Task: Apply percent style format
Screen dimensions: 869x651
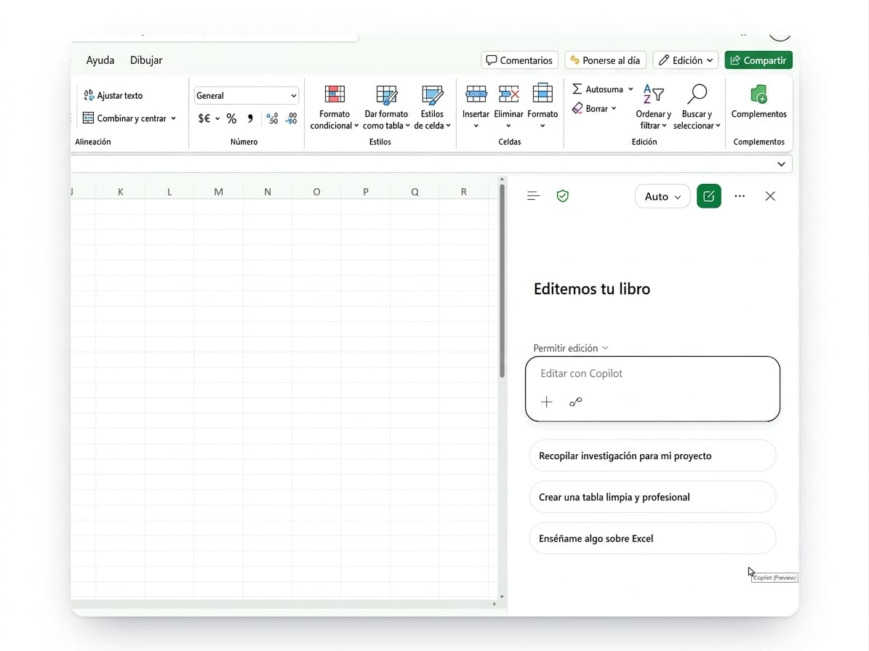Action: pyautogui.click(x=232, y=118)
